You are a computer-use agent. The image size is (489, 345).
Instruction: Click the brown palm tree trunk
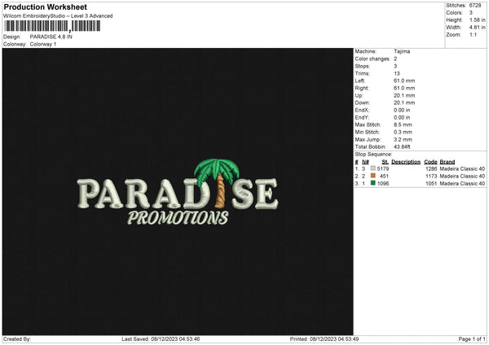pos(220,191)
